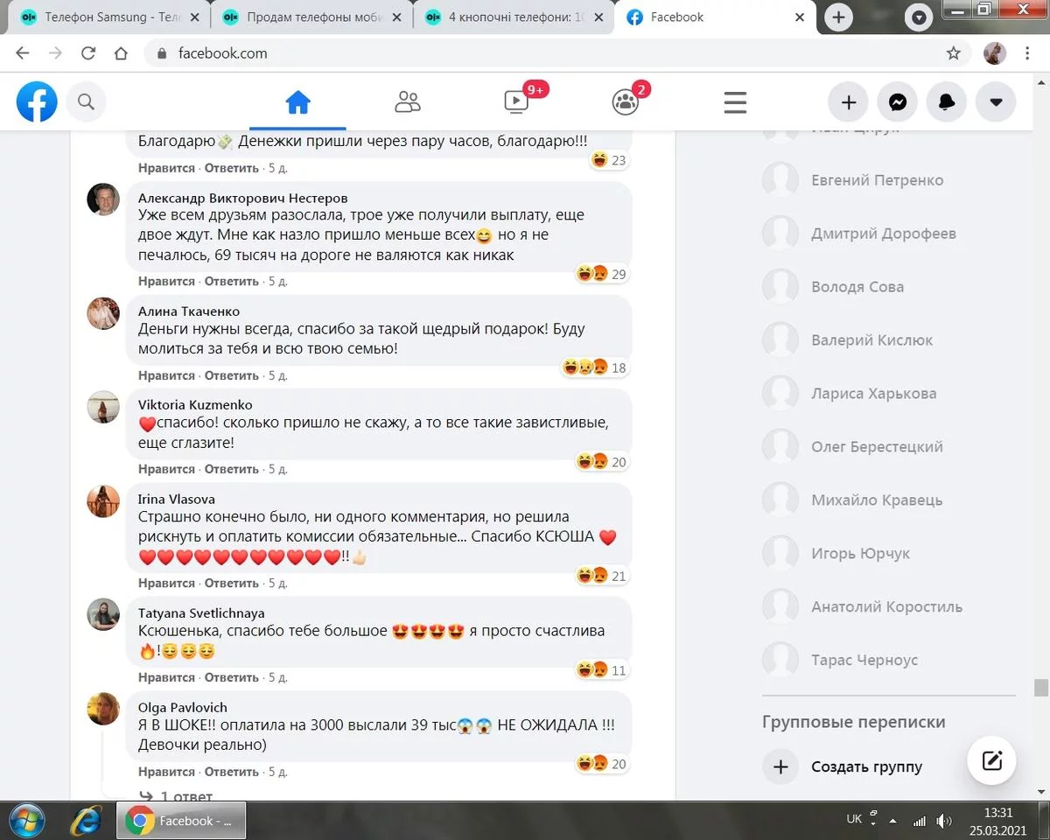This screenshot has height=840, width=1050.
Task: Open Tatyana Svetlichnaya profile name
Action: 201,613
